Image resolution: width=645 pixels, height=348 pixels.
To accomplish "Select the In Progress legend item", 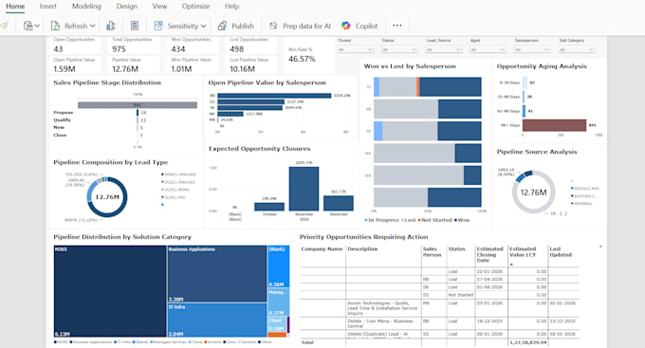I will 381,220.
